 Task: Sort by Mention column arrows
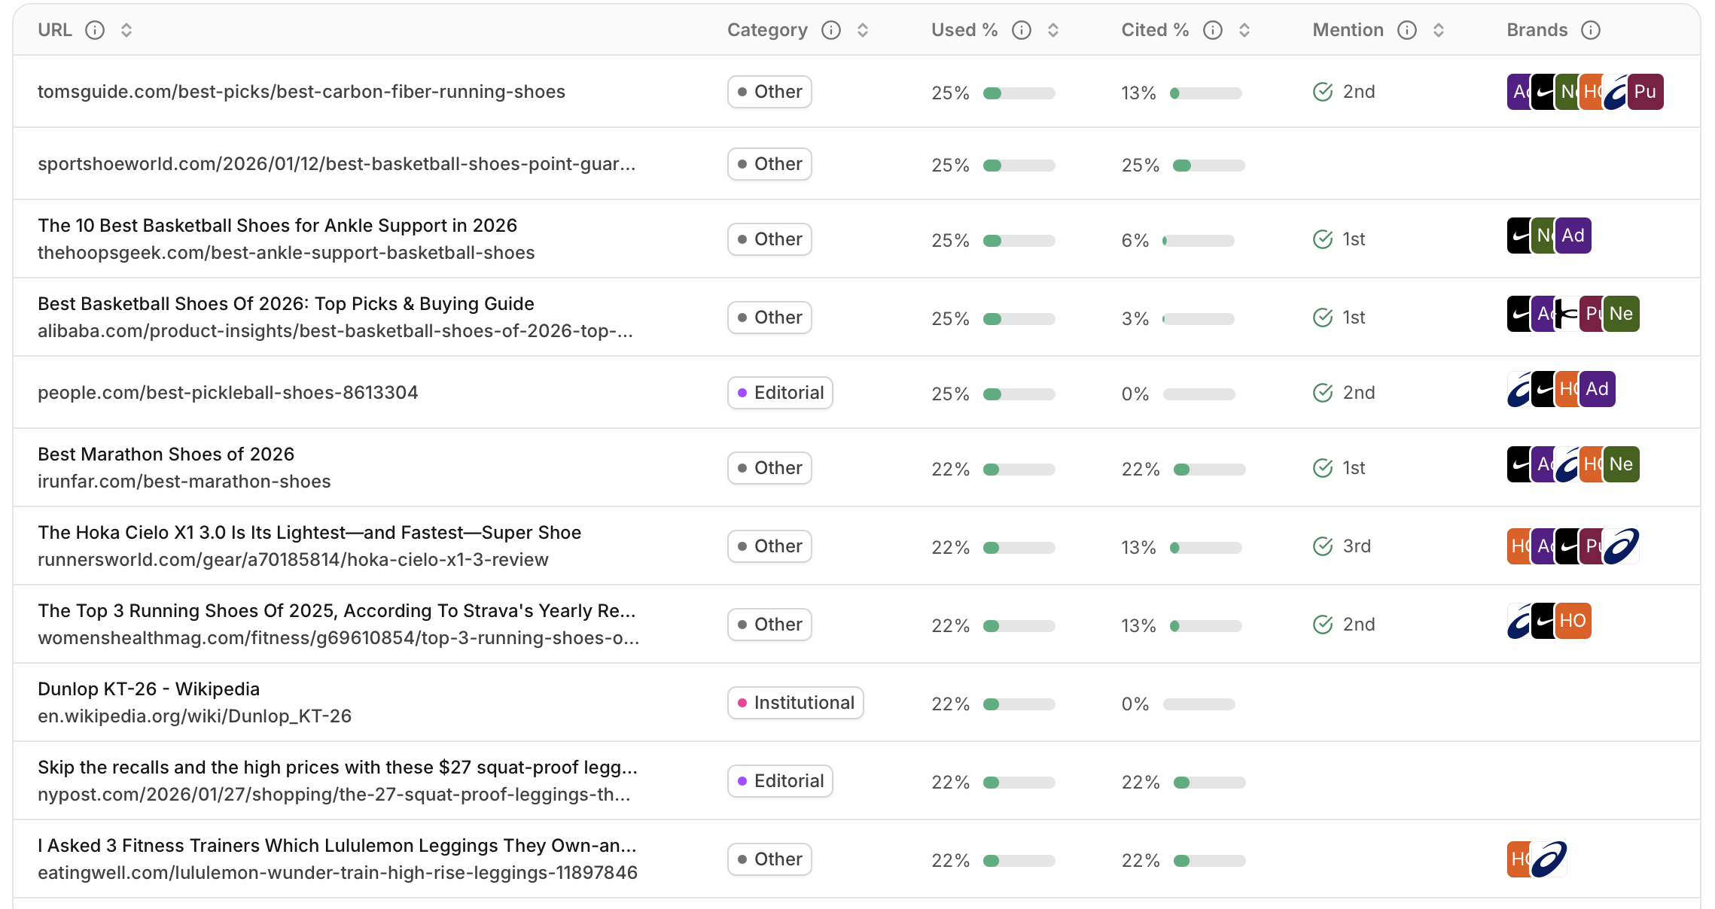tap(1439, 30)
